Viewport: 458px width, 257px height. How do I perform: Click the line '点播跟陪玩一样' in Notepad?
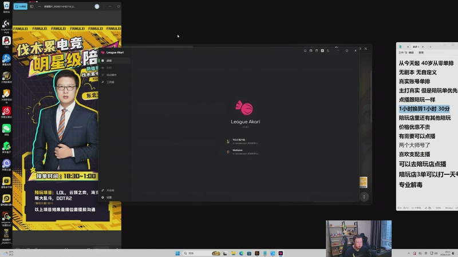point(417,99)
